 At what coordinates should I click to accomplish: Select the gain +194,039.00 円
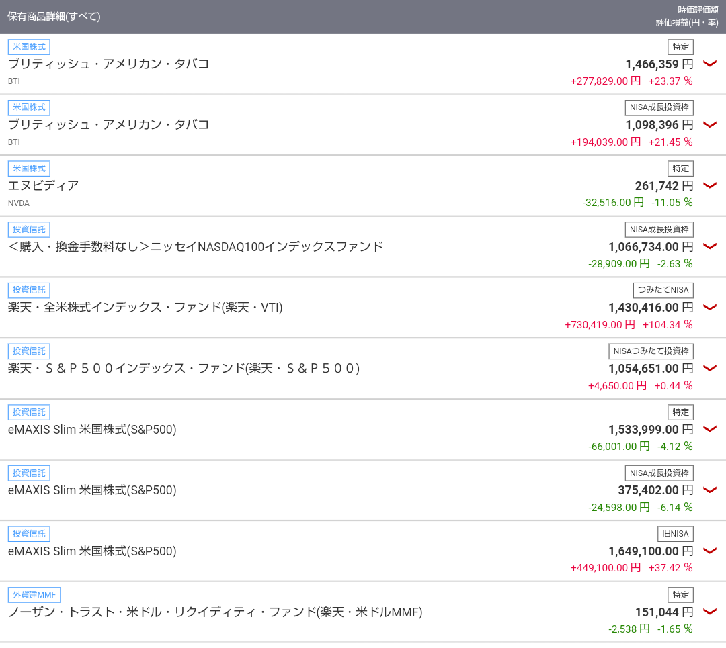(x=606, y=142)
